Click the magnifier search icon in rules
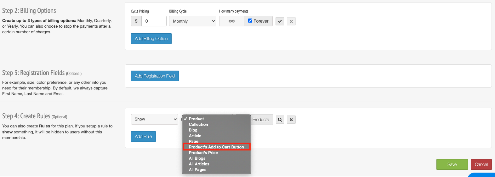The image size is (495, 177). tap(280, 120)
